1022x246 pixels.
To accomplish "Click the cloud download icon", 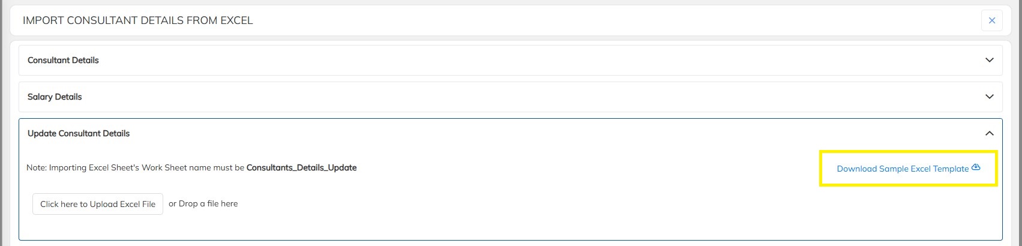I will (x=976, y=167).
